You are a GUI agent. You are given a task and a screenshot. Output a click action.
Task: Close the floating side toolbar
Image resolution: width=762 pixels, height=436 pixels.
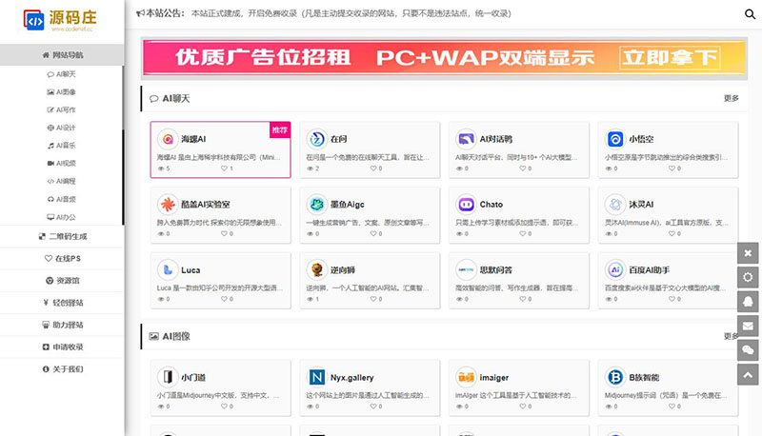(x=748, y=253)
